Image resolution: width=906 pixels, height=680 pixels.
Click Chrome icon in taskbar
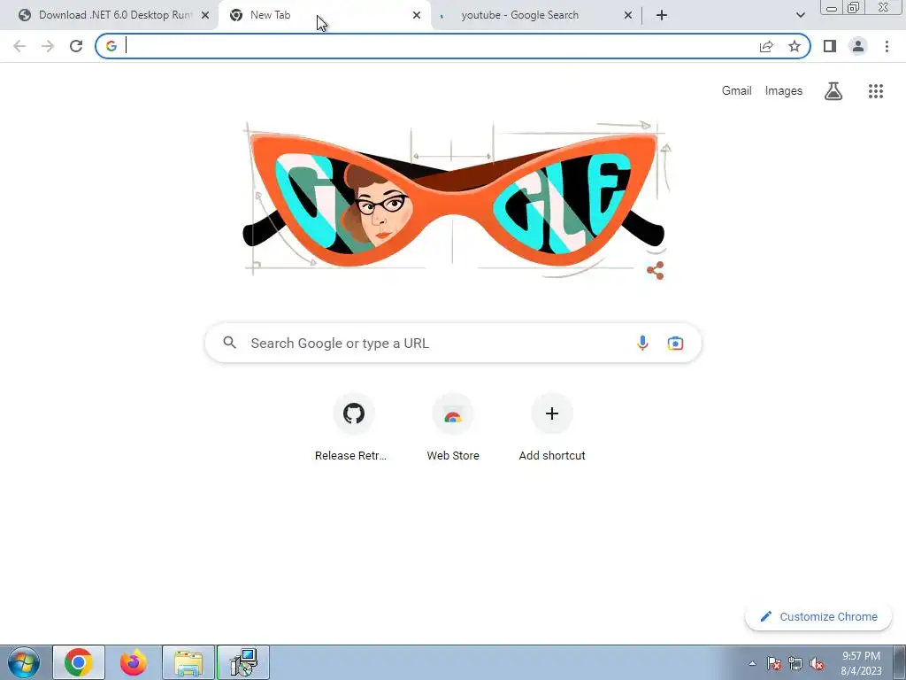click(79, 662)
